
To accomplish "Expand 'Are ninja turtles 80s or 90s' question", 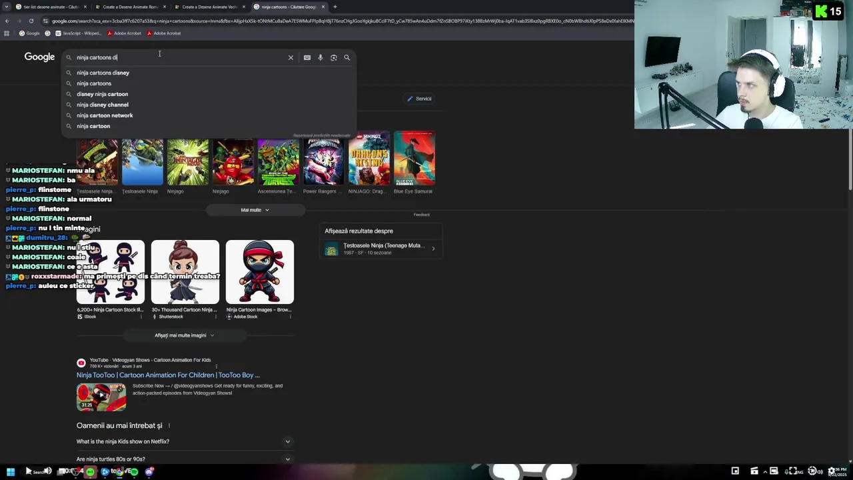I will pos(185,459).
